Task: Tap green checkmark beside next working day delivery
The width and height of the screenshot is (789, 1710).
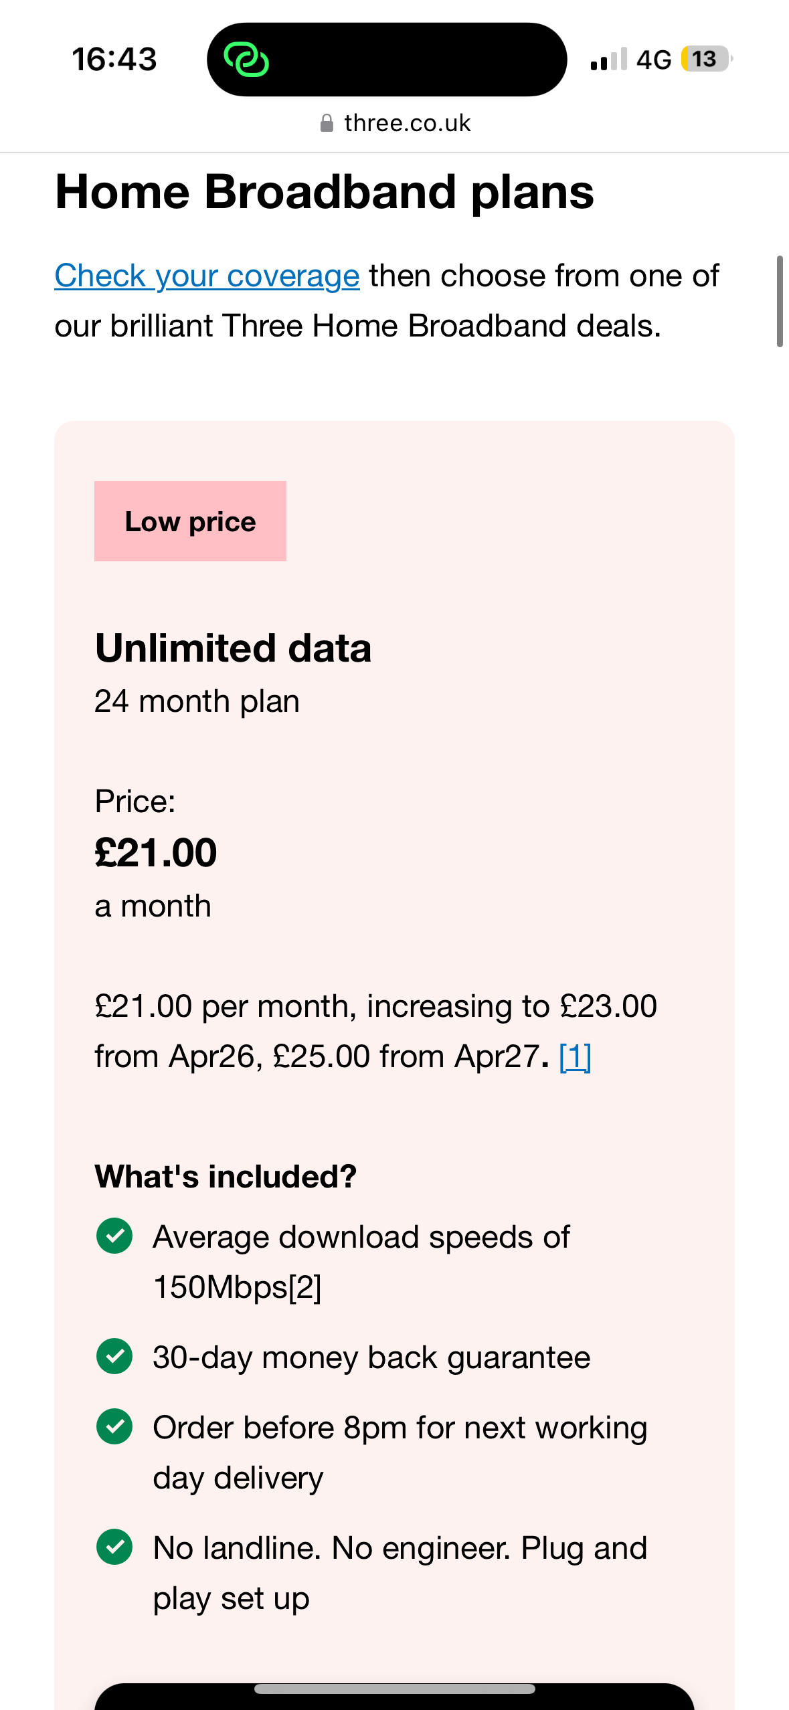Action: [114, 1426]
